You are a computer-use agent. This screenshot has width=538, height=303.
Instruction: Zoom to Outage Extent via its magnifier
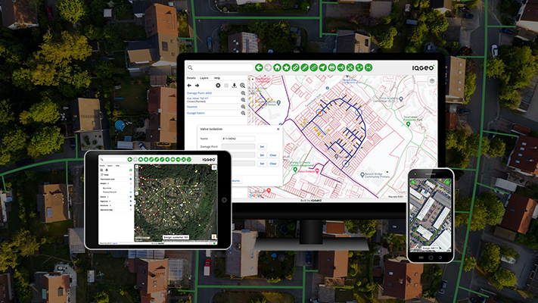click(x=243, y=113)
